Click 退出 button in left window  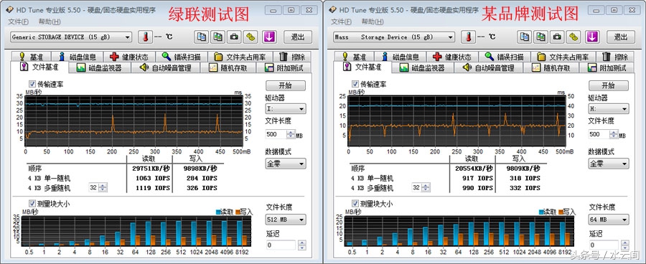click(298, 37)
